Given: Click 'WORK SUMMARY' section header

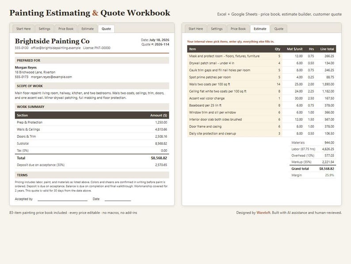Looking at the screenshot, I should click(92, 107).
